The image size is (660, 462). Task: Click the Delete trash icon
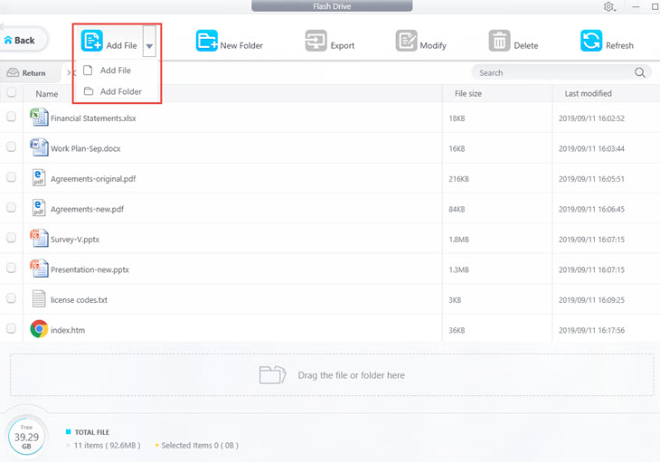499,41
